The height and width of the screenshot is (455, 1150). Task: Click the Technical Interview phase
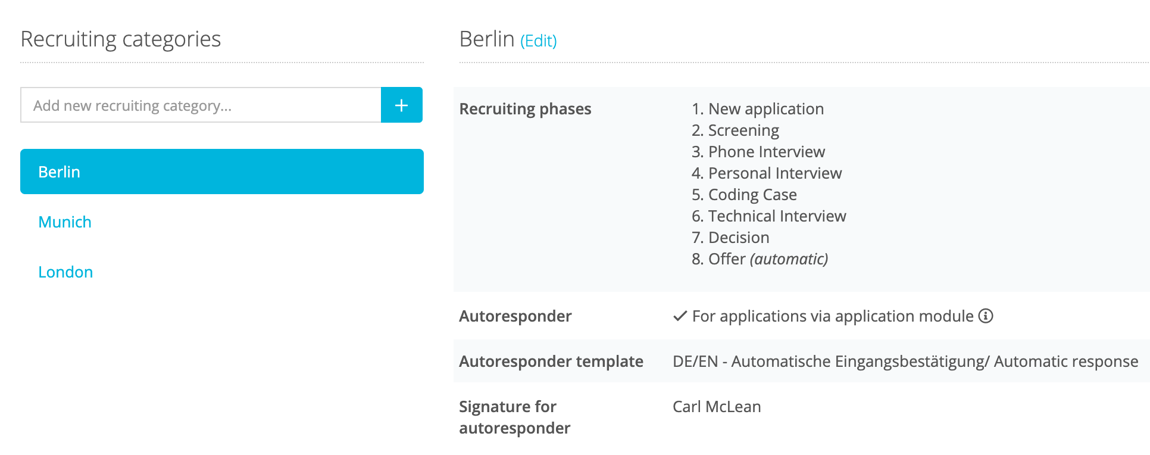pyautogui.click(x=769, y=216)
